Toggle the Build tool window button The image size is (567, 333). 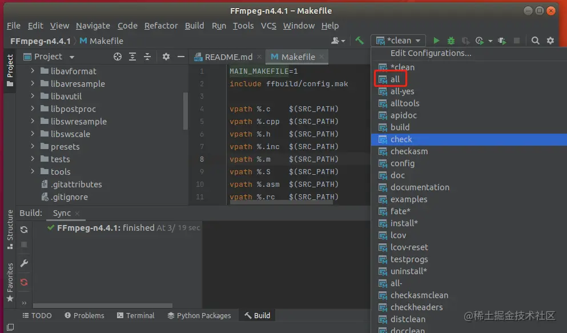(257, 316)
